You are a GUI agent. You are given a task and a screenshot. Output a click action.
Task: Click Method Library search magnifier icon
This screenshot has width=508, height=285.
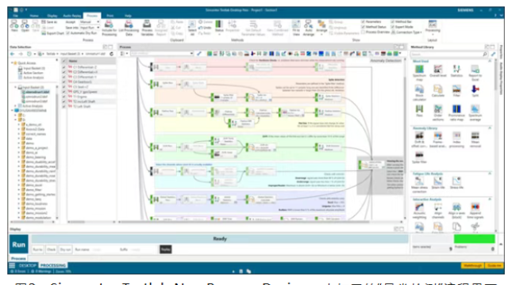(x=485, y=54)
